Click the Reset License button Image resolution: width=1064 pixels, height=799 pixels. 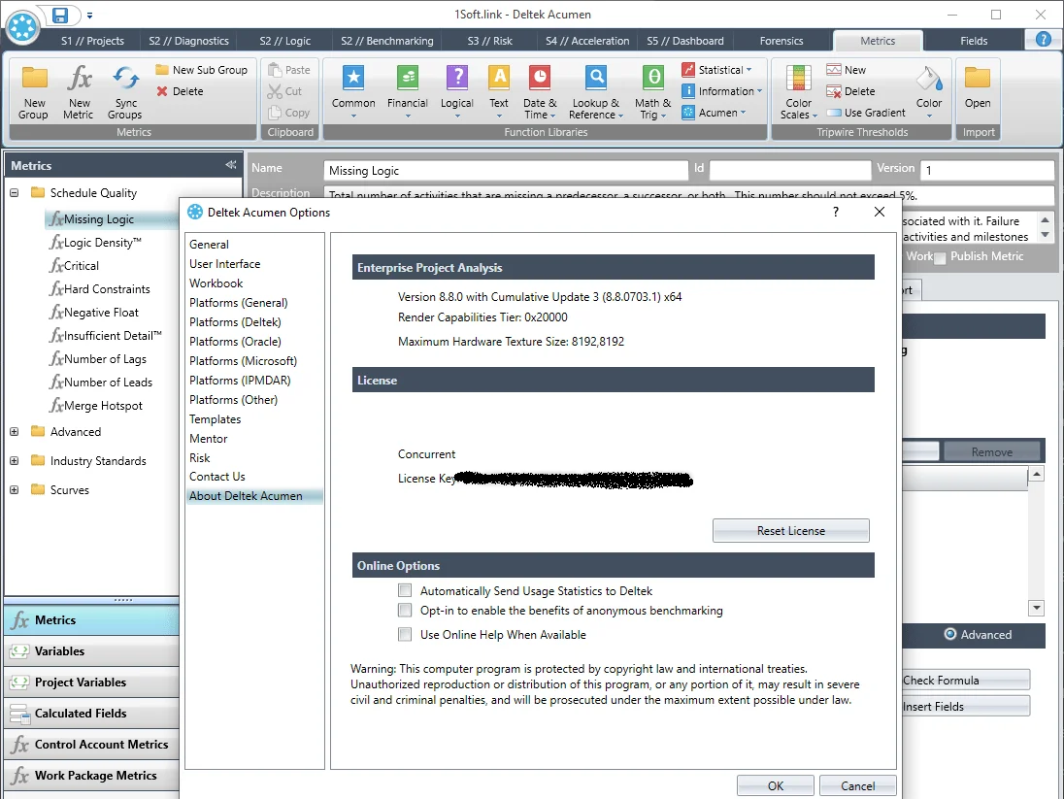[x=790, y=531]
